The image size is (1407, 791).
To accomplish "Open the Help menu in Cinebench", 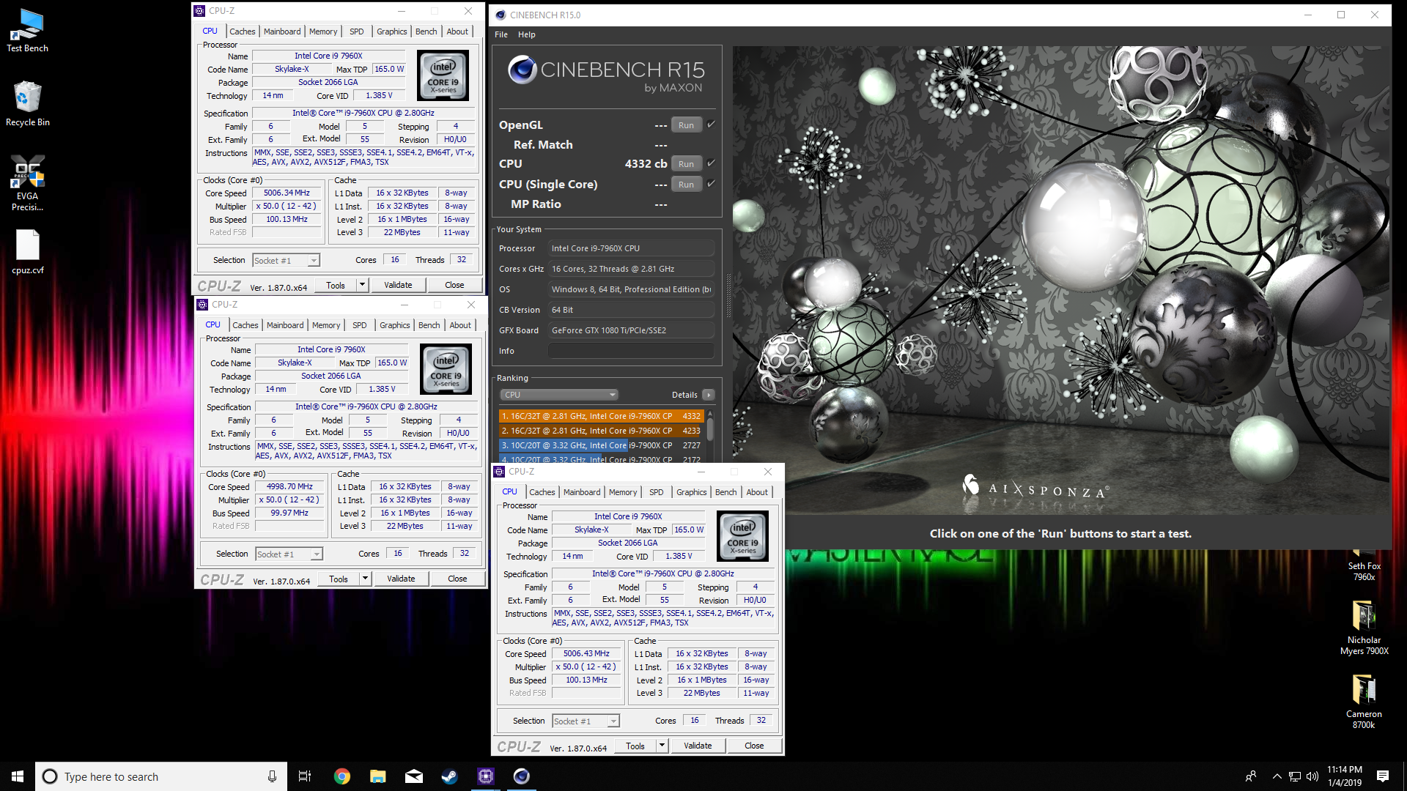I will point(526,34).
